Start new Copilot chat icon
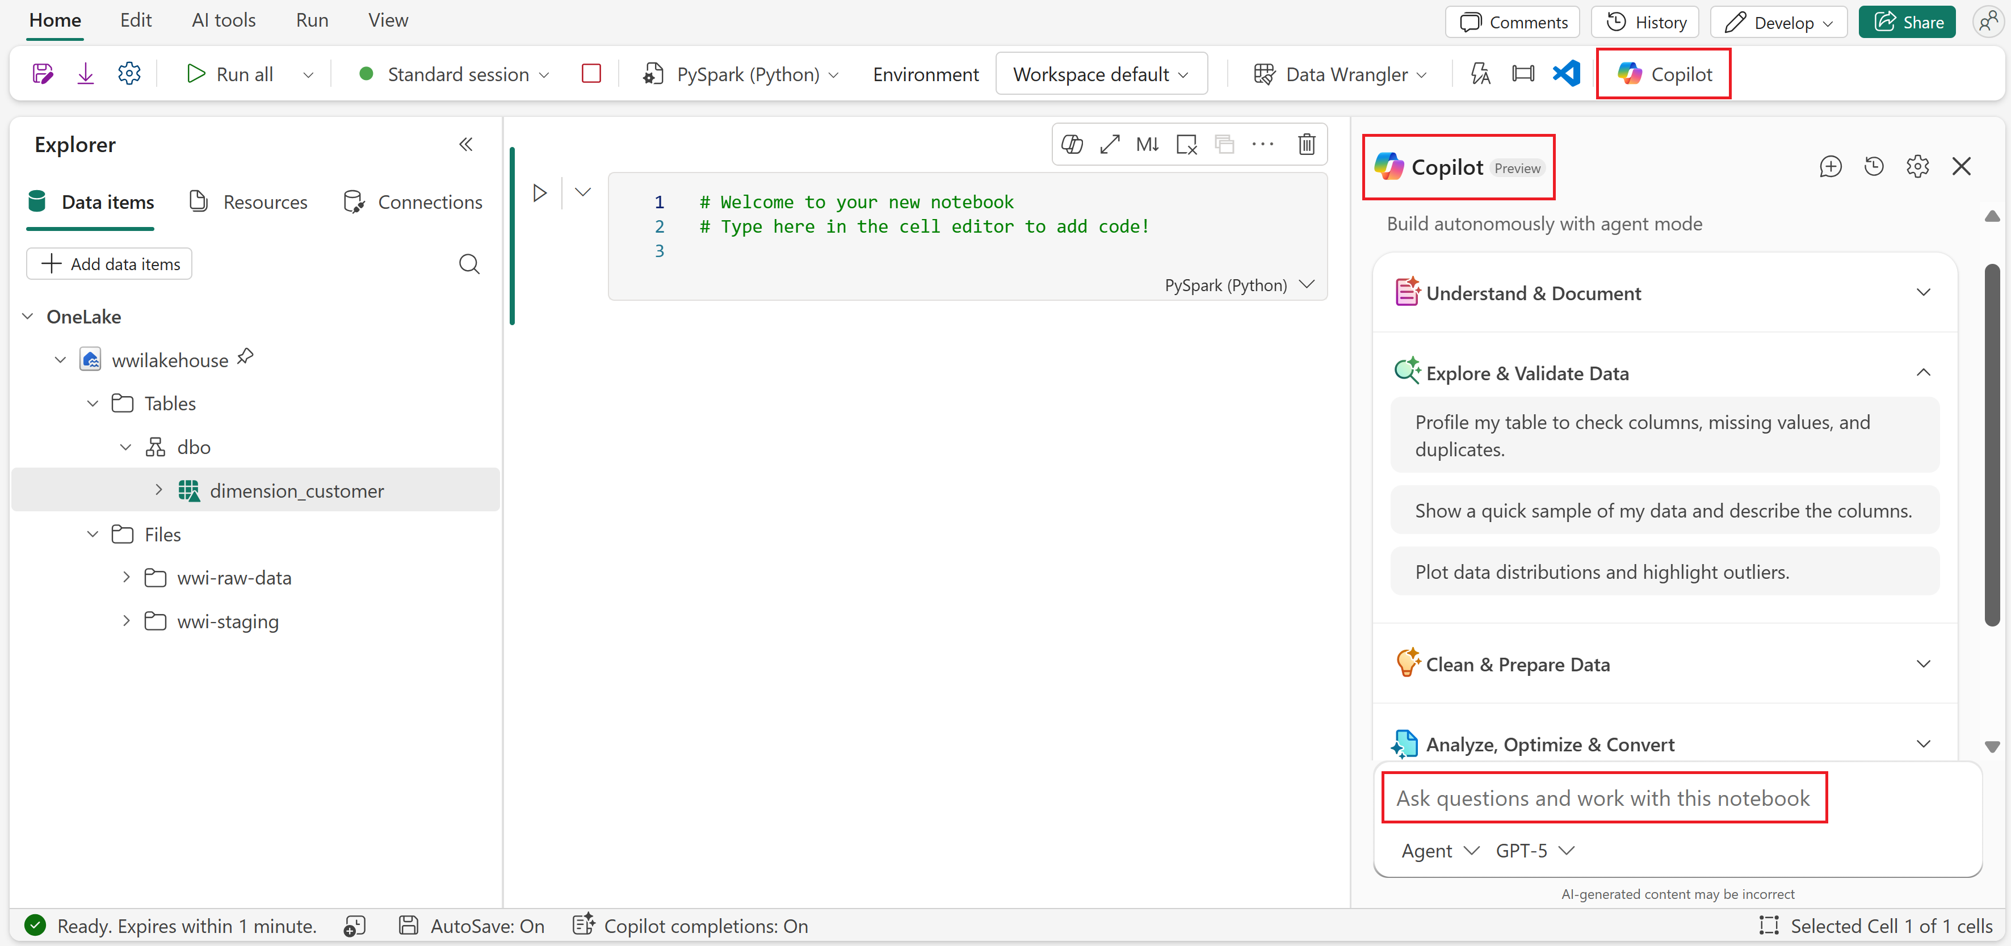The image size is (2011, 946). 1830,166
